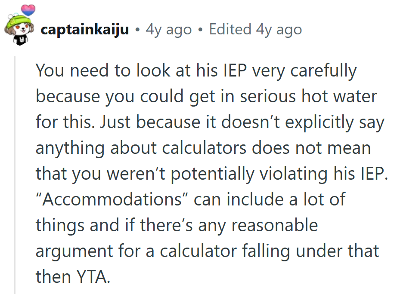Click the words "serious hot water"
Screen dimensions: 397x294
(x=308, y=96)
